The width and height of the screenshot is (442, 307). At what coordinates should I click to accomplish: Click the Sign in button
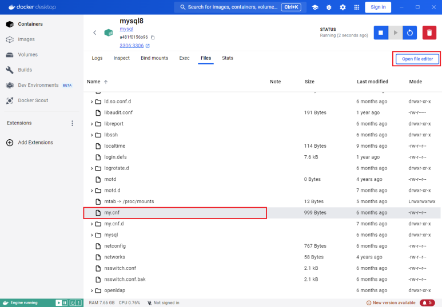[378, 7]
